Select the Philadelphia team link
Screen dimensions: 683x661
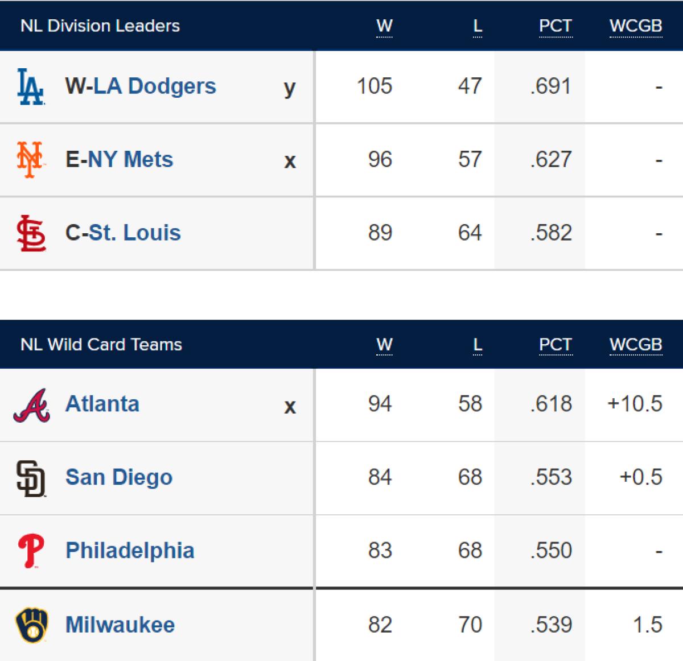[x=130, y=551]
